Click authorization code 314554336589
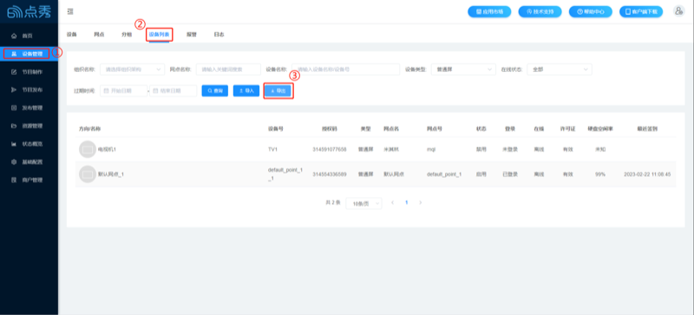Viewport: 694px width, 315px height. pos(330,174)
